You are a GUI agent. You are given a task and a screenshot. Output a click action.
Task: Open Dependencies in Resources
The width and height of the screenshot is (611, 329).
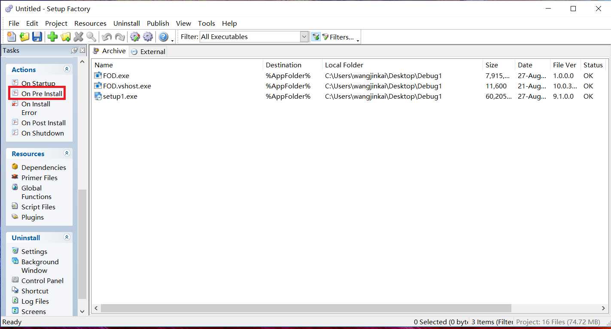point(44,167)
